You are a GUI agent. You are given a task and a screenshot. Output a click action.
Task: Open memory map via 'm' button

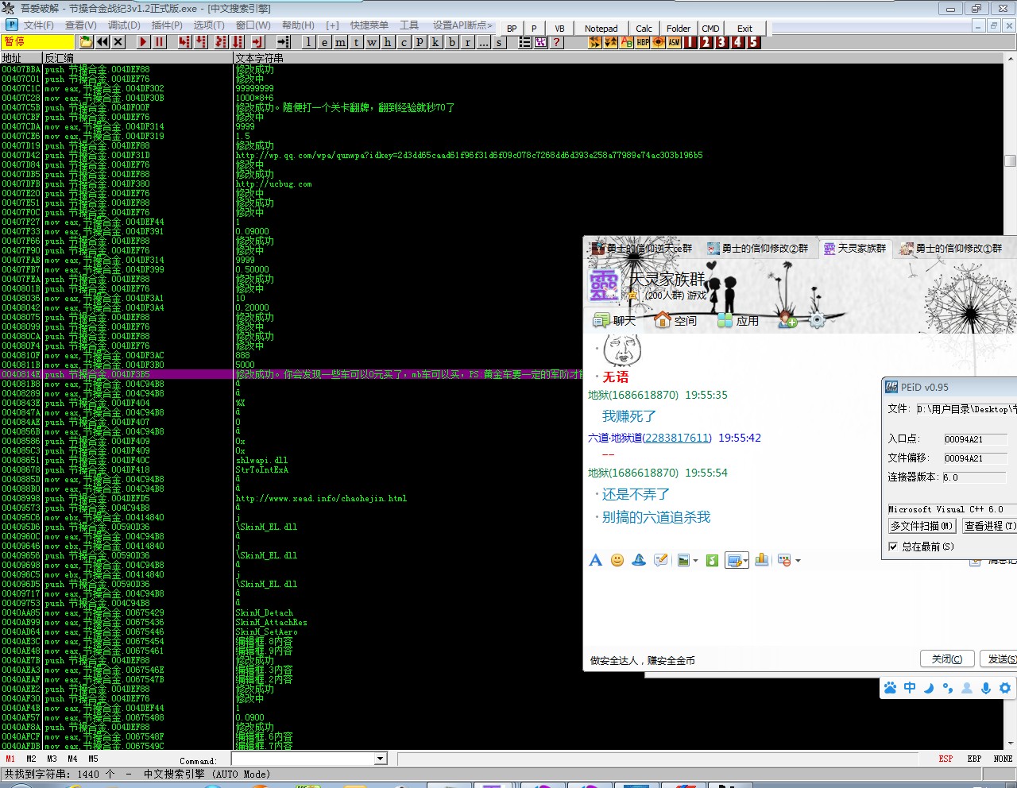(x=341, y=42)
